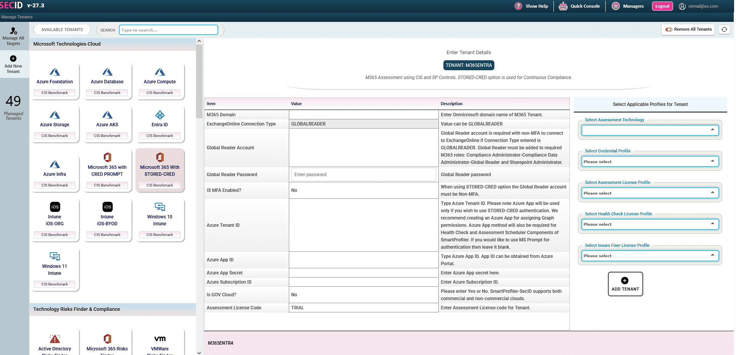Open Select Issues Fixer License Profile dropdown
736x355 pixels.
(650, 256)
